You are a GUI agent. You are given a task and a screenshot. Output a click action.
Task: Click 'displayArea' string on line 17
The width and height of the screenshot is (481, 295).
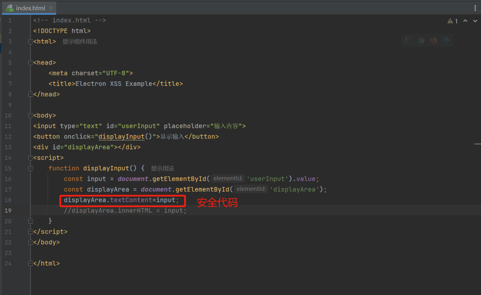[294, 190]
